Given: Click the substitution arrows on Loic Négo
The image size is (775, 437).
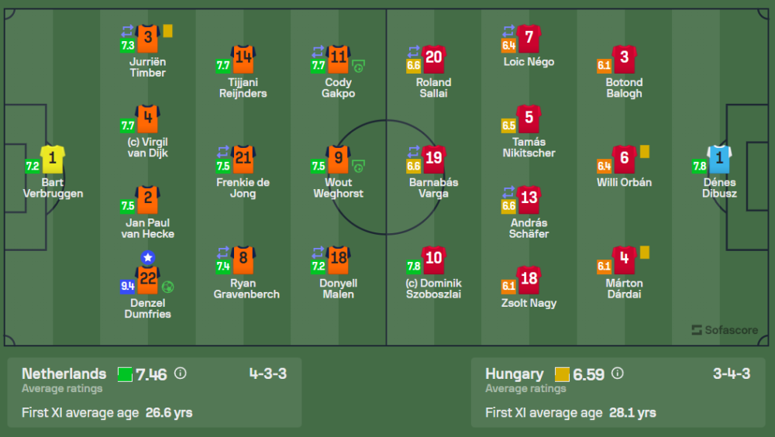Looking at the screenshot, I should (x=508, y=31).
